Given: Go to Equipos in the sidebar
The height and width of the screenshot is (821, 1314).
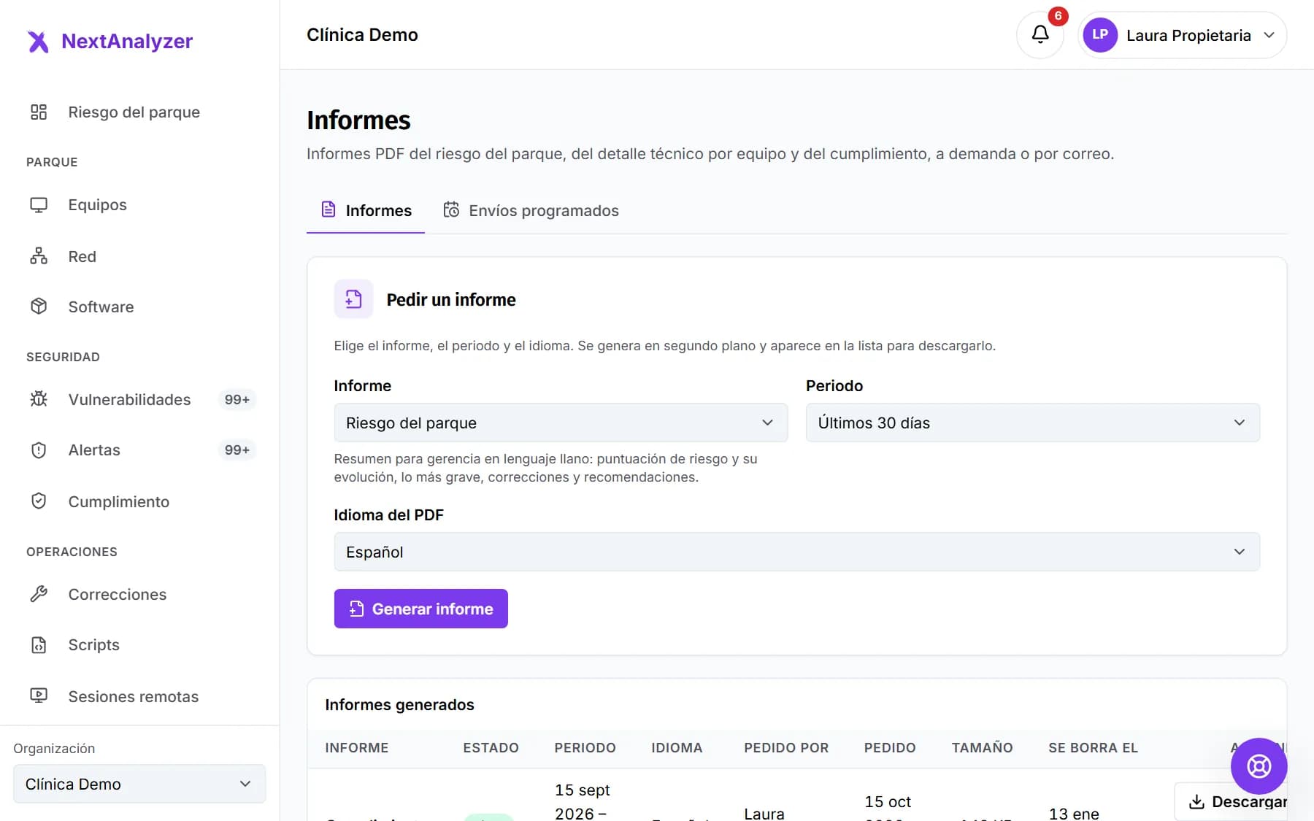Looking at the screenshot, I should 139,205.
